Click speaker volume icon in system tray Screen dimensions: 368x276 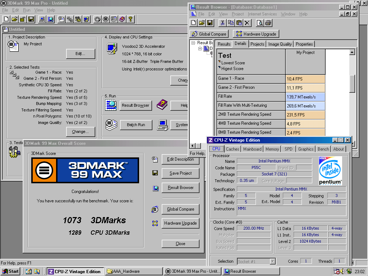[x=342, y=271]
